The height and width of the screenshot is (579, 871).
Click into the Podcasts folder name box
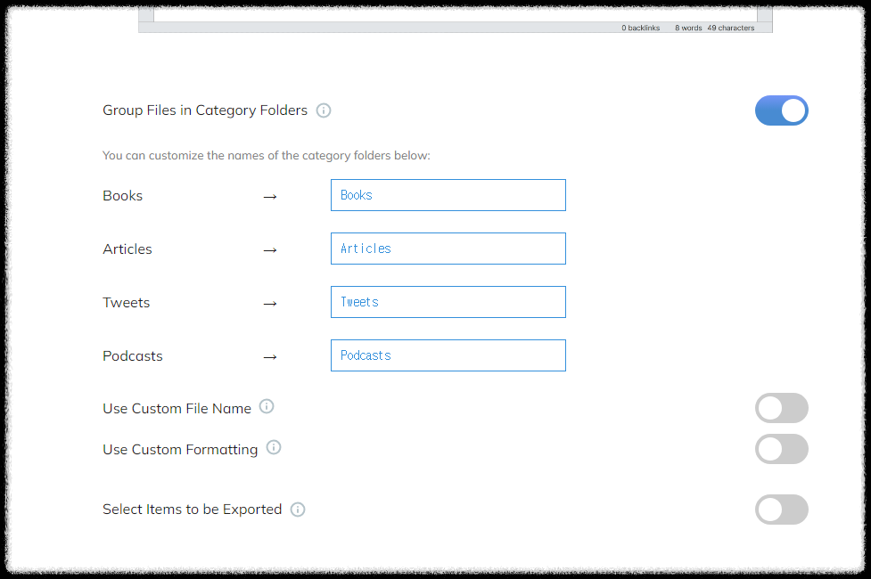[448, 355]
